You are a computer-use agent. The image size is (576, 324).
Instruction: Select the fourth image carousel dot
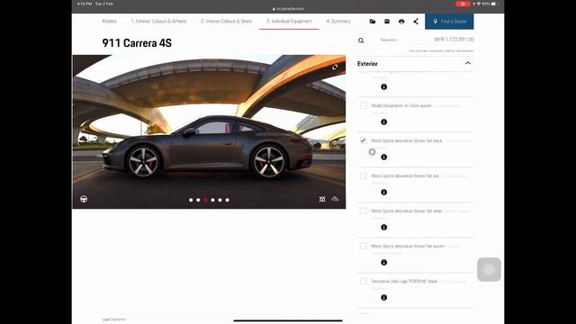point(212,200)
